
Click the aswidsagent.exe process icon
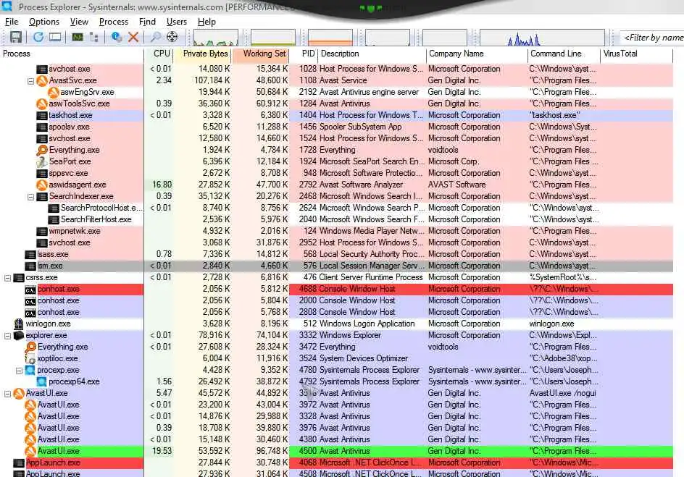pos(42,185)
